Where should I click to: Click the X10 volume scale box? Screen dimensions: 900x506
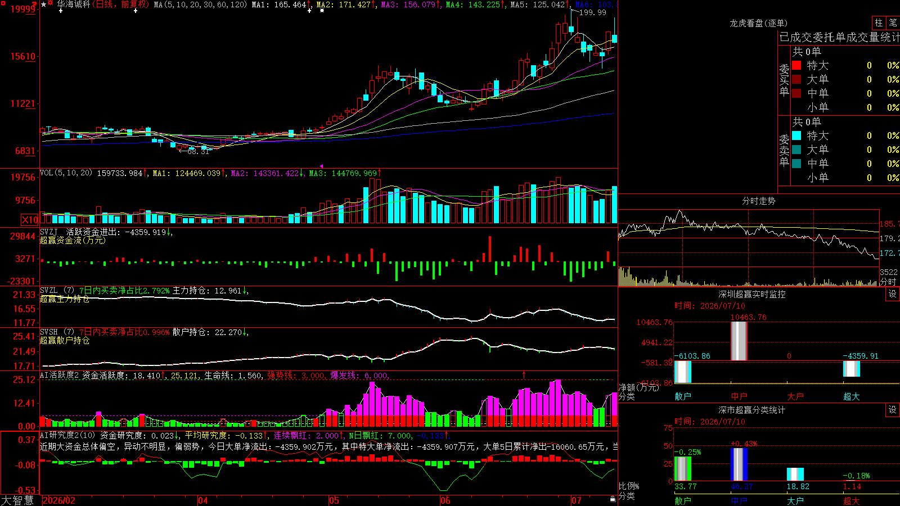(30, 220)
